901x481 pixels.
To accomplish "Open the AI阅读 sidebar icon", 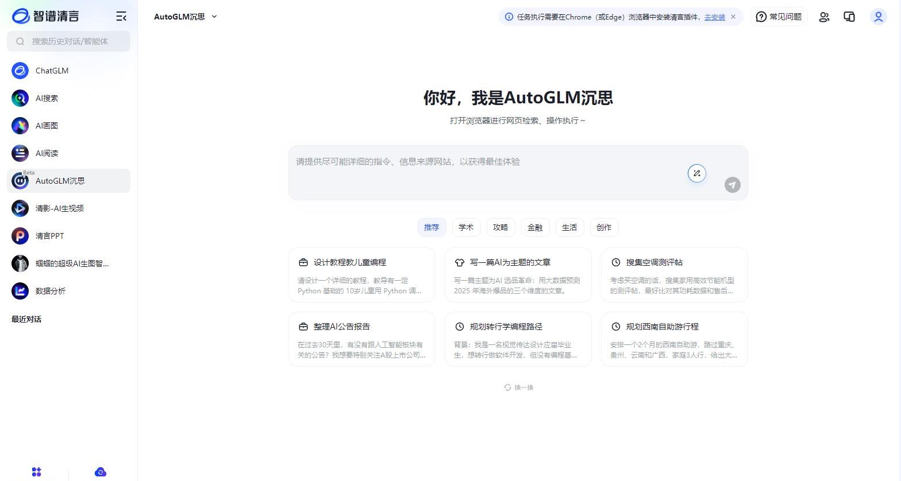I will tap(20, 153).
